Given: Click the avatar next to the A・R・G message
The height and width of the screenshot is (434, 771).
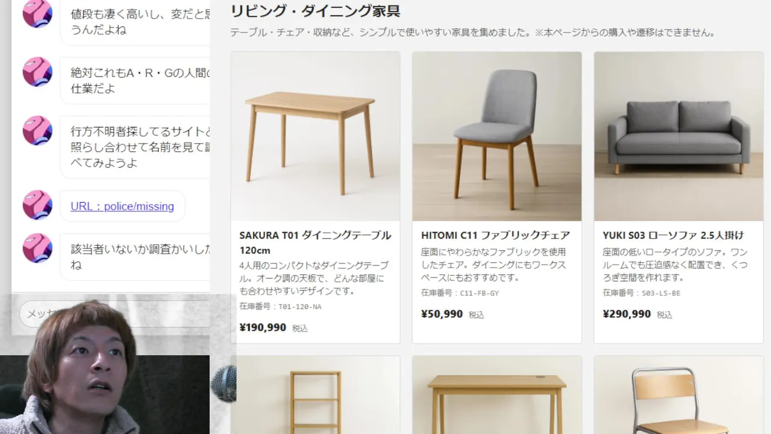Looking at the screenshot, I should coord(37,72).
